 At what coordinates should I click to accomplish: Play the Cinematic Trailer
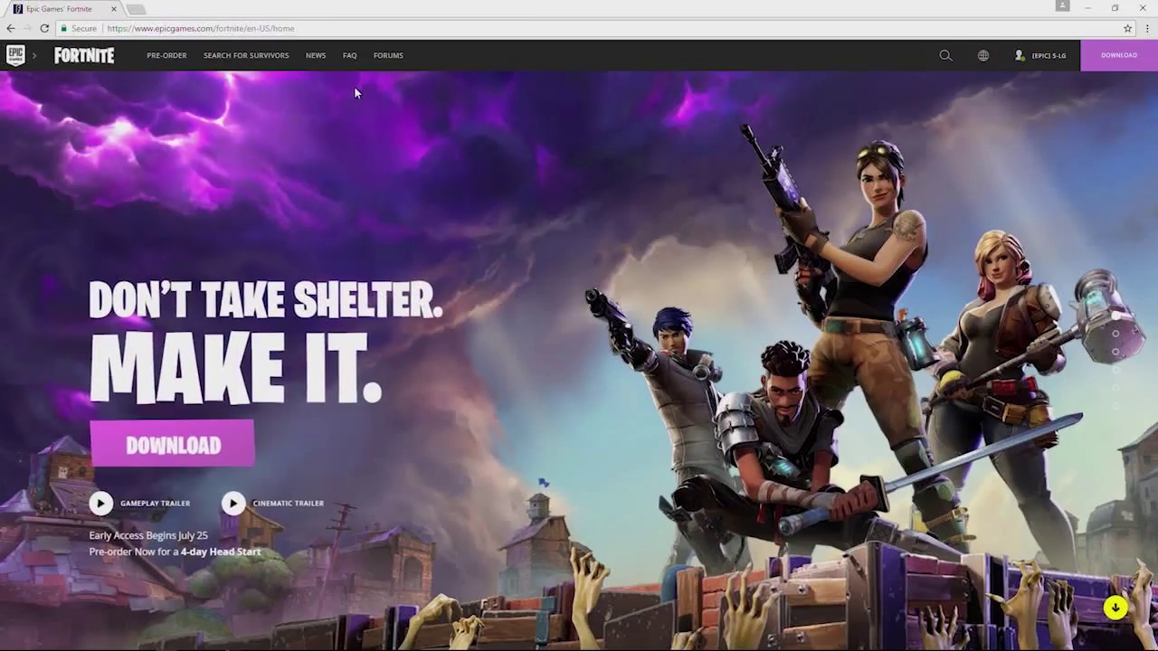click(x=272, y=503)
